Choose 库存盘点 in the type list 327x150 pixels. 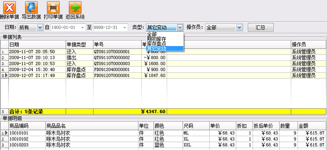click(x=165, y=44)
